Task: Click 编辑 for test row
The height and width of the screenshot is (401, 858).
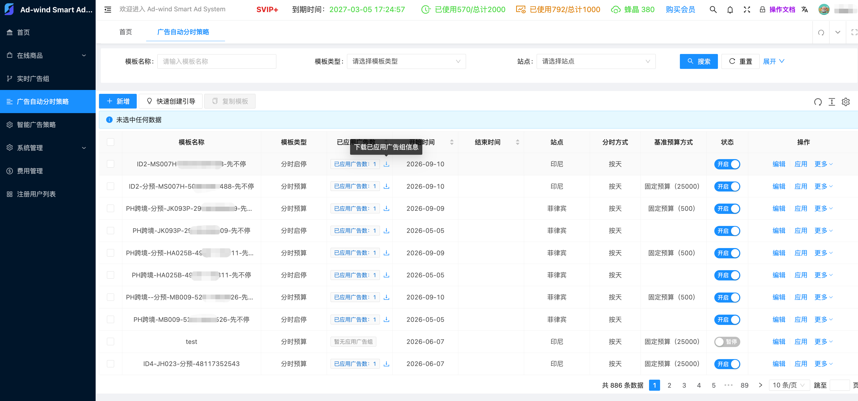Action: click(779, 342)
